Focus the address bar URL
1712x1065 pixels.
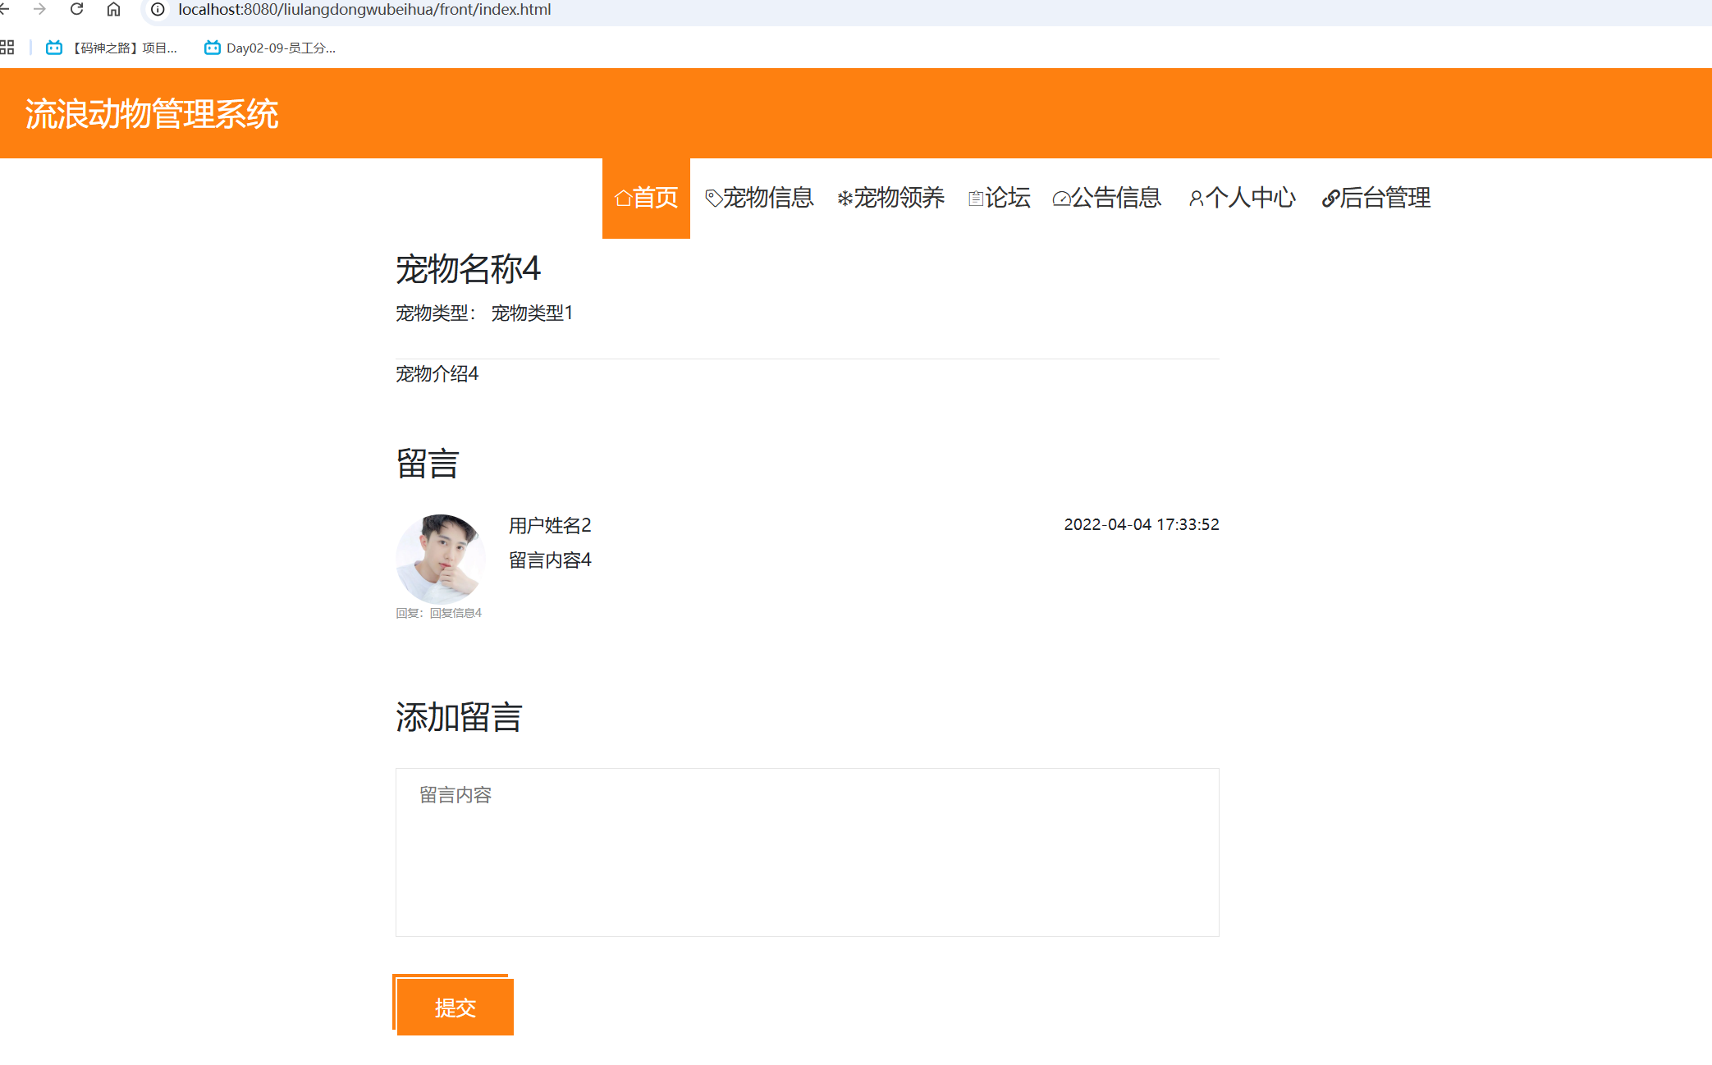coord(364,10)
